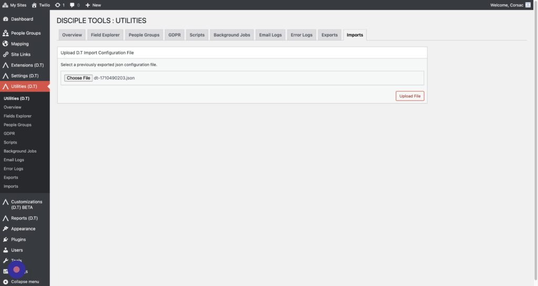Open the Background Jobs tab

(232, 35)
